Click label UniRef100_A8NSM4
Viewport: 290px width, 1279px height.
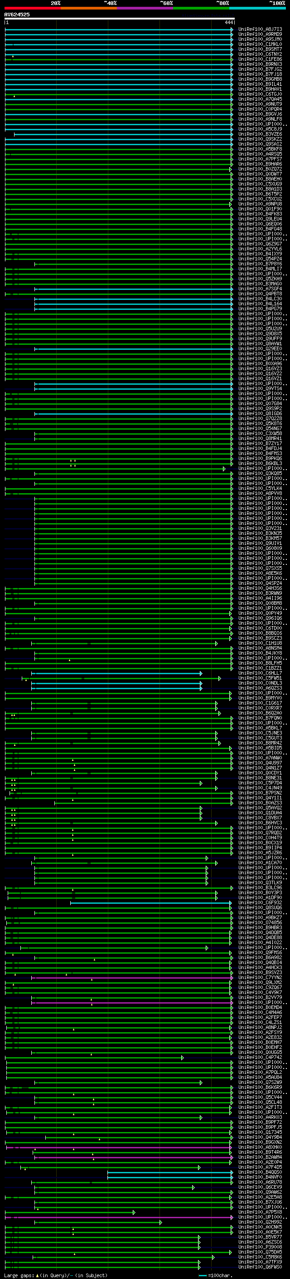[260, 648]
